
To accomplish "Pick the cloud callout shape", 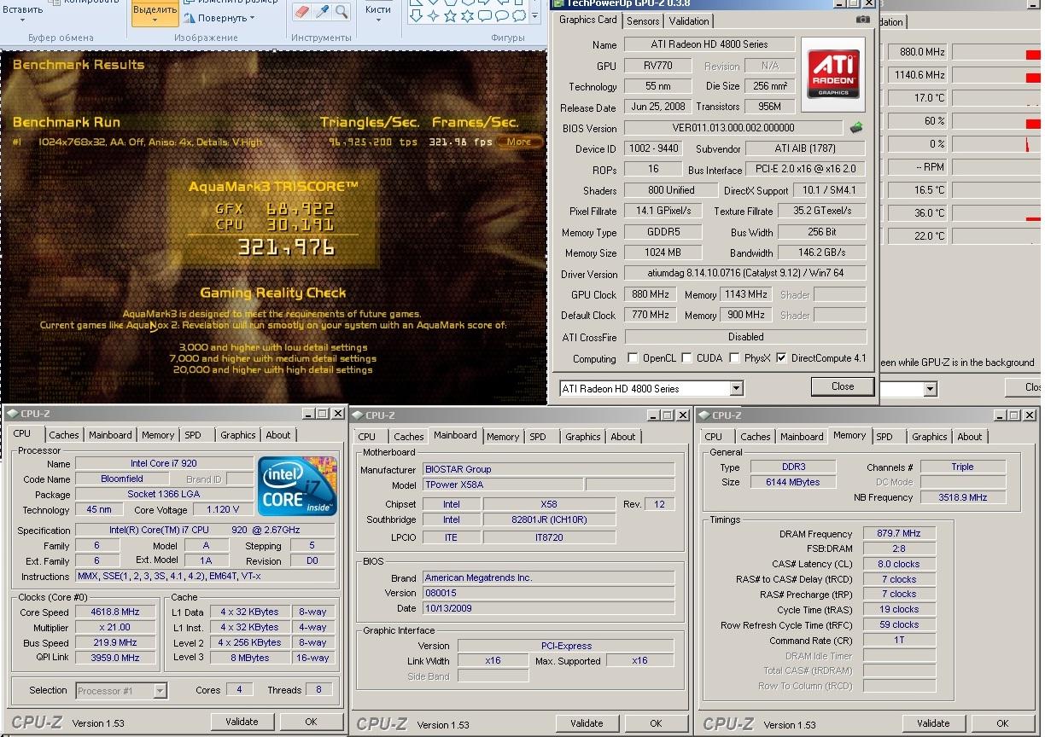I will [x=520, y=15].
